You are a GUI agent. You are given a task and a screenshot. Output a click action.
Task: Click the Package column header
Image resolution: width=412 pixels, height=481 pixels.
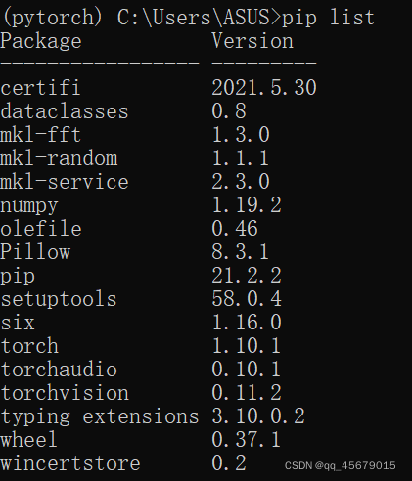(x=41, y=42)
